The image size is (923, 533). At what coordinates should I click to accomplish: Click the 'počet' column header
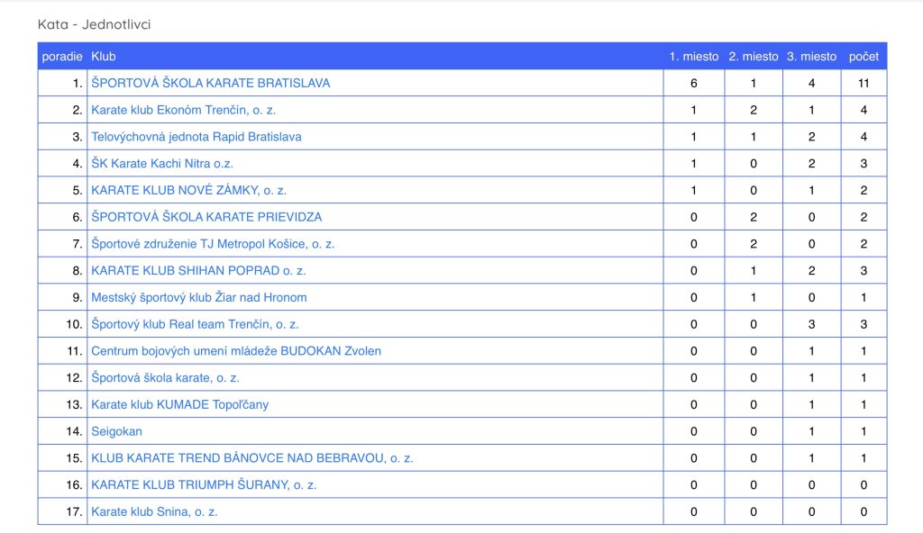pyautogui.click(x=864, y=57)
